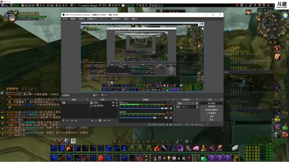289x162 pixels.
Task: Open the smiley emote button in chat bar
Action: 114,141
